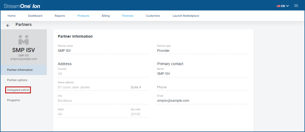
Task: Select Partner information in the sidebar
Action: pos(24,70)
